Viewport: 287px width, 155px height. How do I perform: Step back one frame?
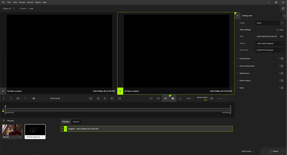[98, 98]
